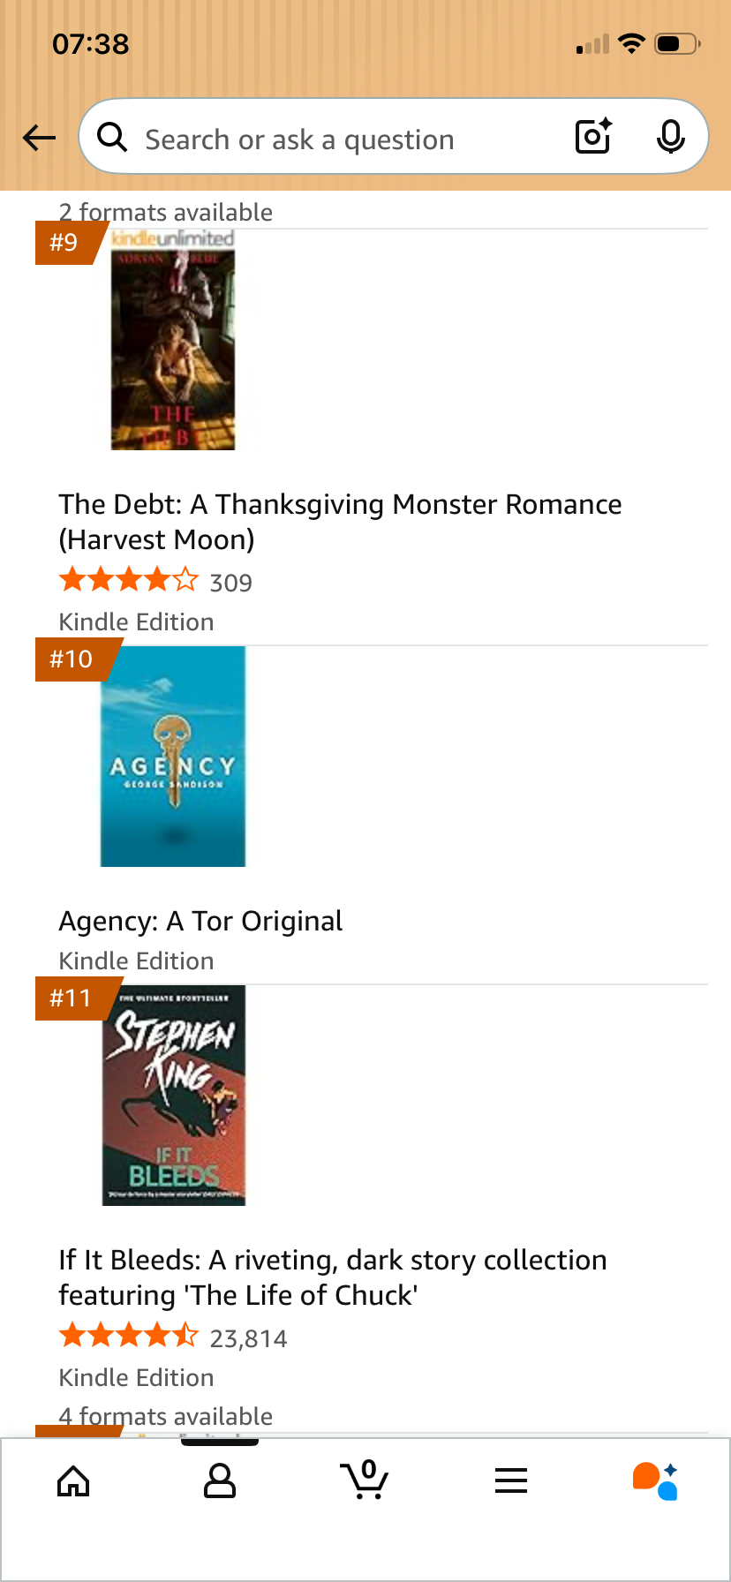This screenshot has height=1582, width=731.
Task: Activate microphone voice search
Action: [x=671, y=137]
